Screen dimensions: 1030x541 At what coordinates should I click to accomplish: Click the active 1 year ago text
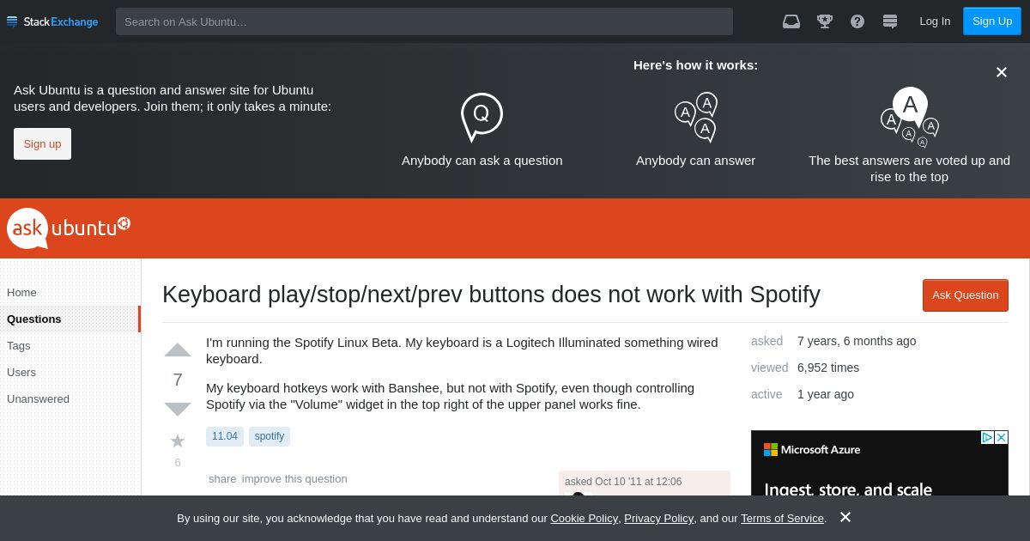click(x=803, y=394)
